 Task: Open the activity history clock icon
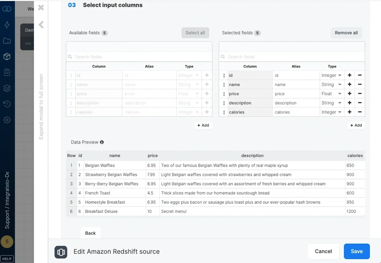click(x=7, y=104)
